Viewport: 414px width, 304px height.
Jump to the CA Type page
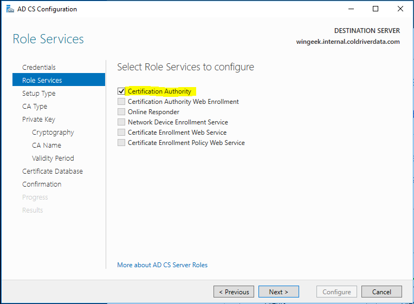coord(35,106)
